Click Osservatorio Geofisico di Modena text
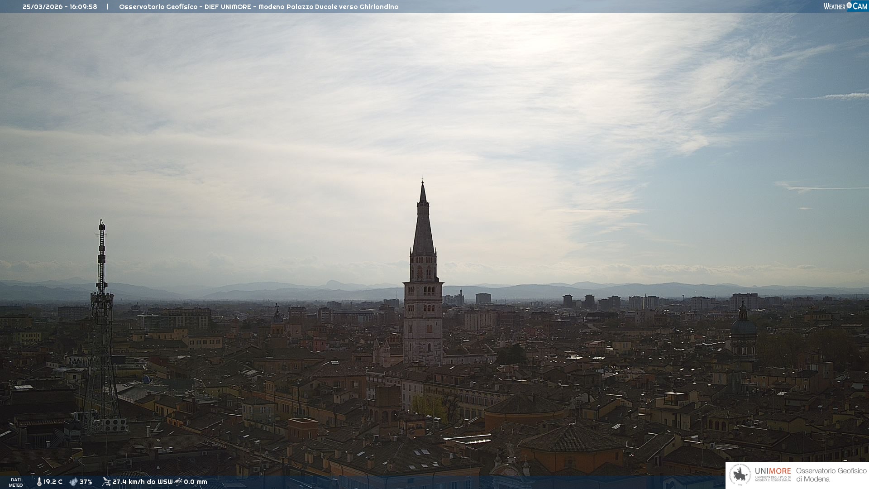Screen dimensions: 869x489 (x=831, y=475)
